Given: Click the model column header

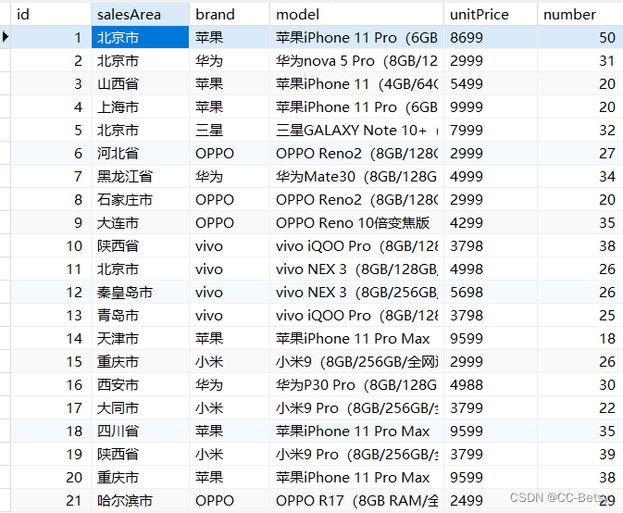Looking at the screenshot, I should (x=356, y=14).
